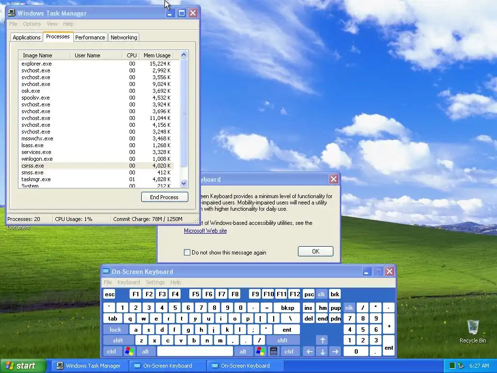Click the application menu key on keyboard

(274, 352)
